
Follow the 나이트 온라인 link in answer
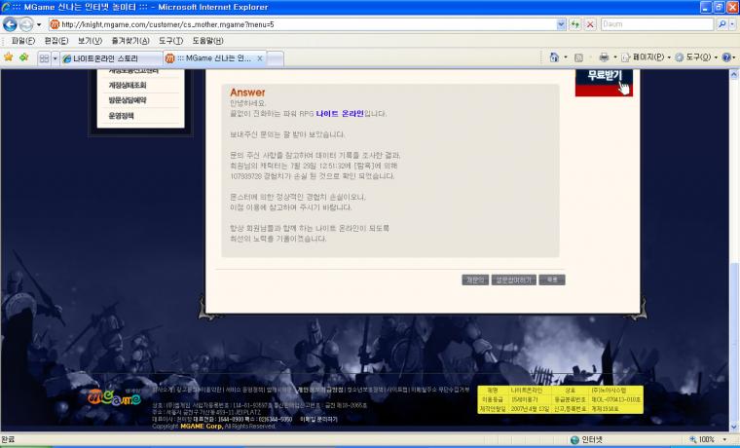pyautogui.click(x=340, y=114)
